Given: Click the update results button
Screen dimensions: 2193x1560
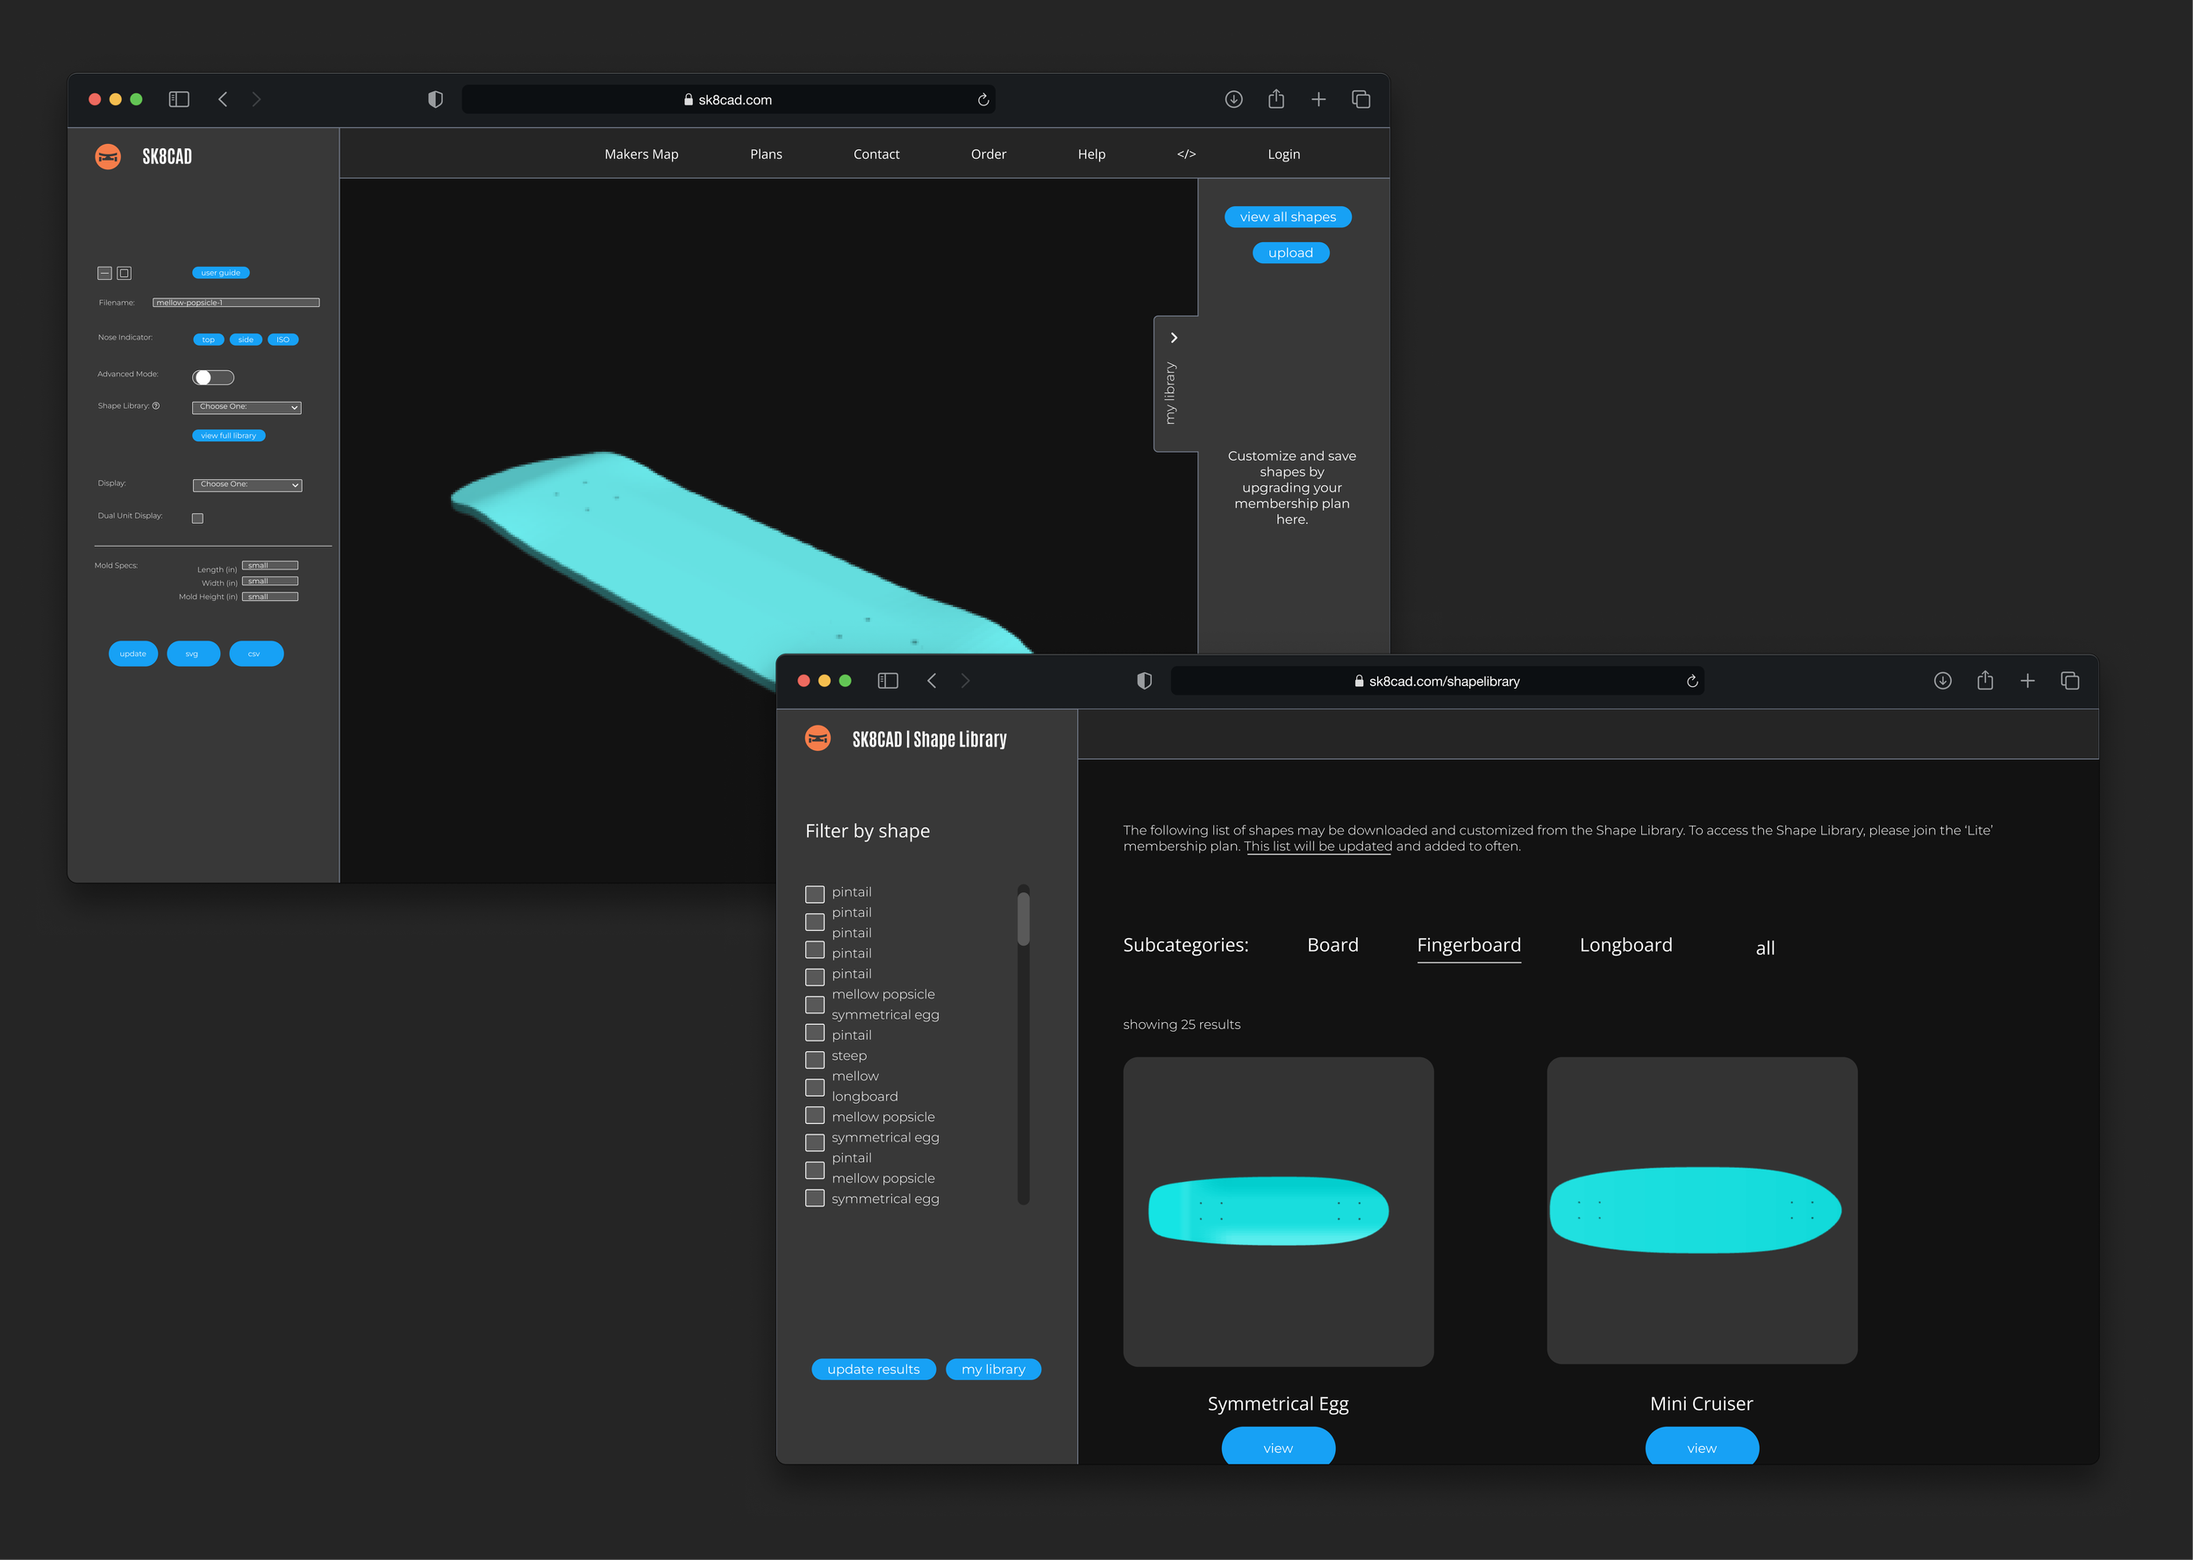Looking at the screenshot, I should coord(873,1369).
